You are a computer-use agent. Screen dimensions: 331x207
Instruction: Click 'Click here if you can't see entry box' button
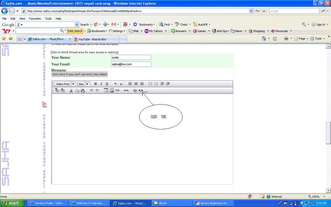point(80,74)
